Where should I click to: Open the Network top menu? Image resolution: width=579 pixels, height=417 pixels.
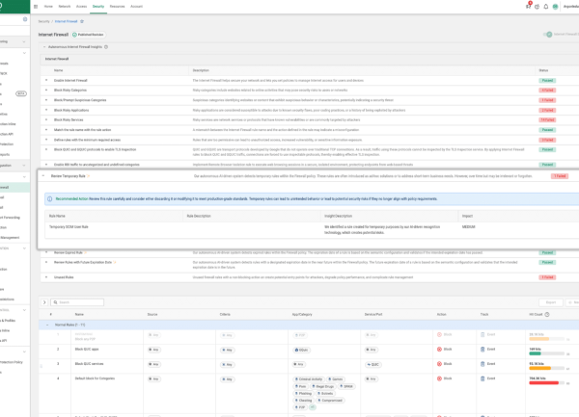click(65, 7)
